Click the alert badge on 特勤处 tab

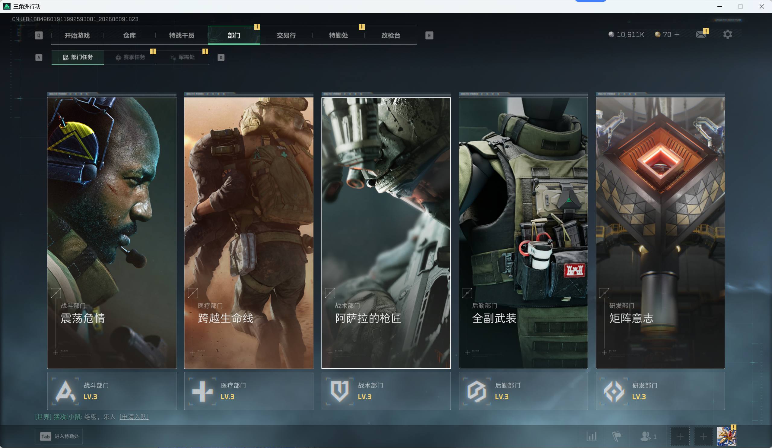[362, 27]
